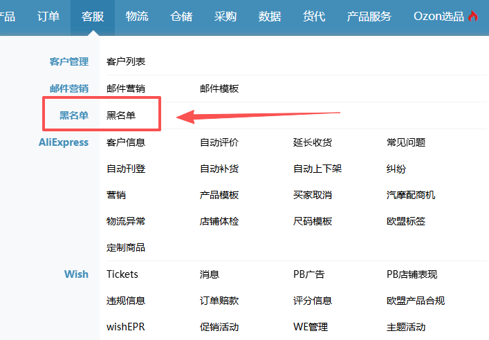The image size is (489, 340).
Task: Go to the 采购 menu tab
Action: (225, 17)
